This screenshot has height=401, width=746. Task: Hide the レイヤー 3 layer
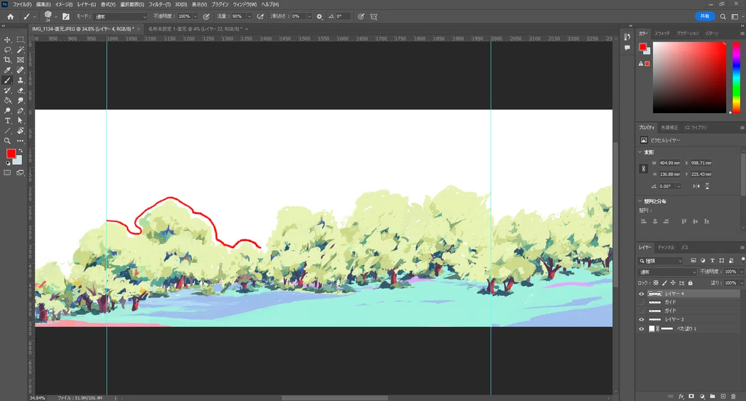tap(642, 320)
